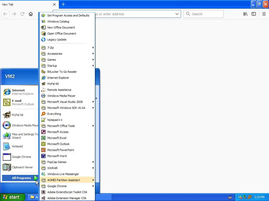
Task: Go back with the browser back arrow
Action: [5, 14]
